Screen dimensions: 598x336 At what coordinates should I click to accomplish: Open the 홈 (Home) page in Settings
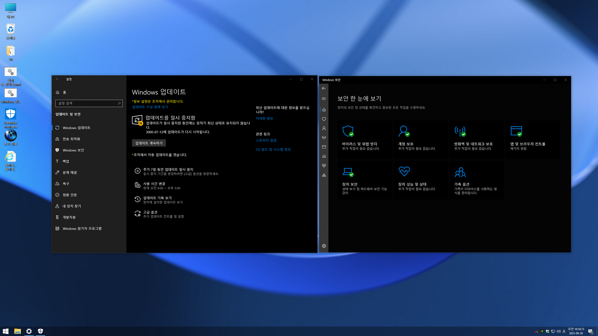click(x=61, y=92)
